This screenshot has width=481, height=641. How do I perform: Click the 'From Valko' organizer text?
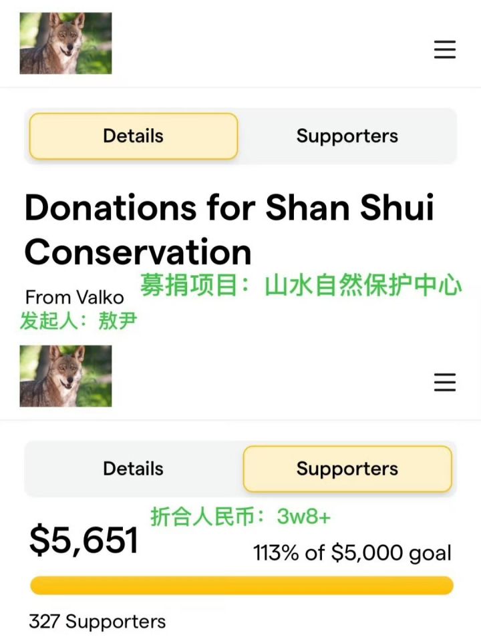tap(74, 297)
